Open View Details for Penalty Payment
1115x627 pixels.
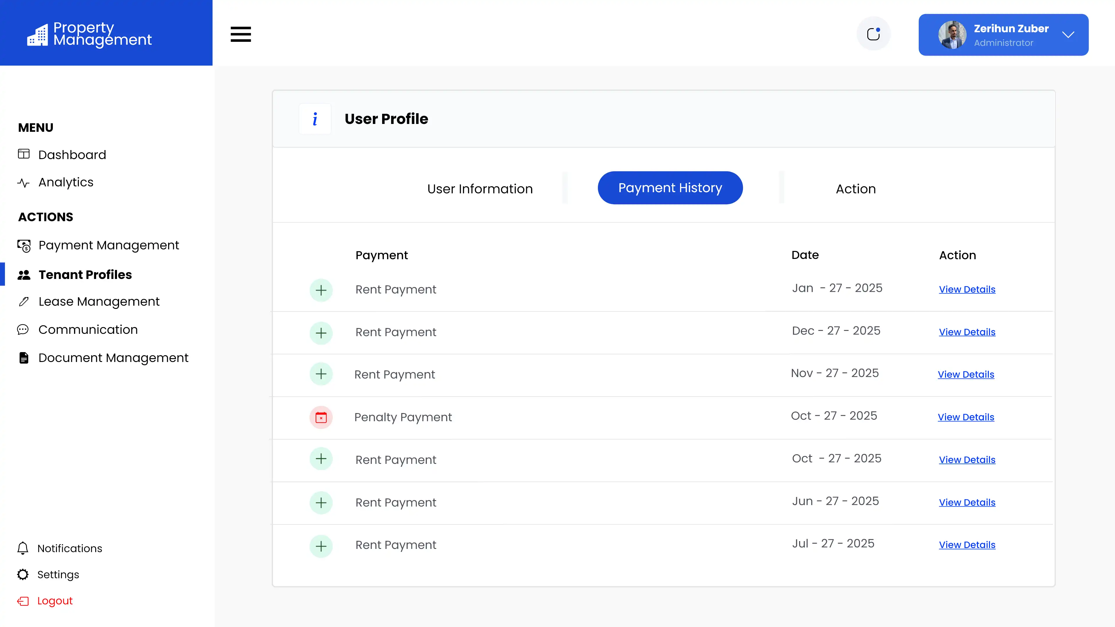coord(966,417)
